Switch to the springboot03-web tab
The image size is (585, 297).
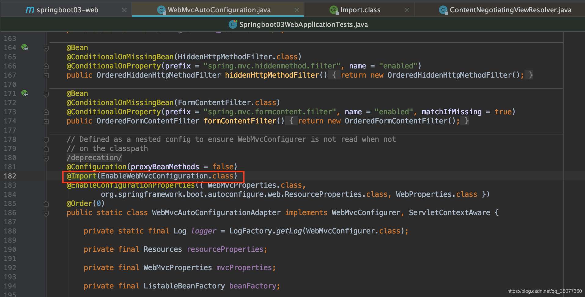(66, 10)
